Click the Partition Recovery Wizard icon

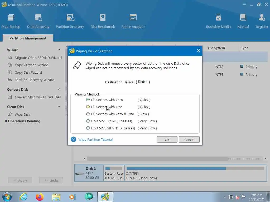(10, 80)
